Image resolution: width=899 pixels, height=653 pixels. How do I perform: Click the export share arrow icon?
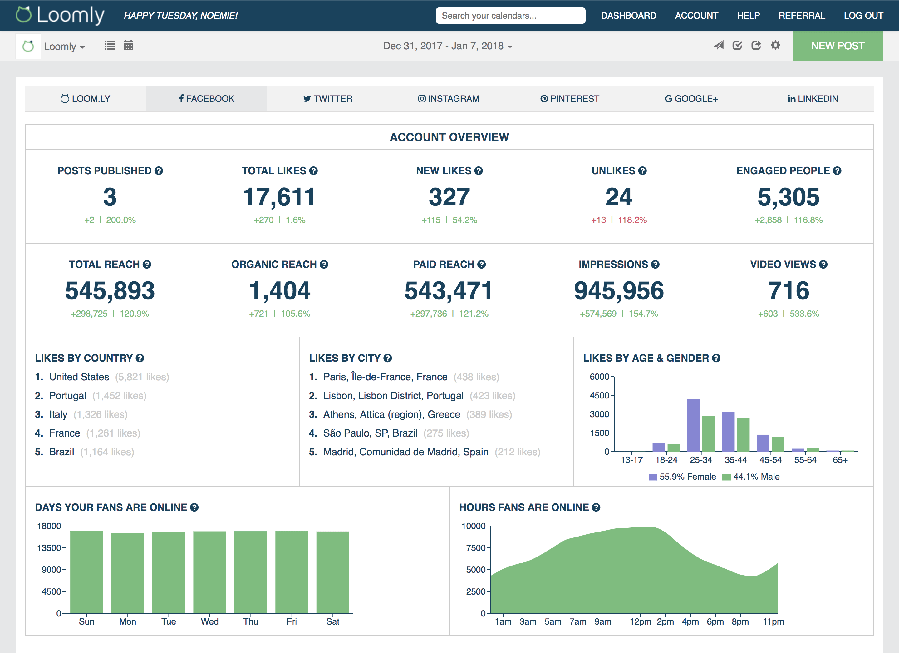click(x=756, y=46)
